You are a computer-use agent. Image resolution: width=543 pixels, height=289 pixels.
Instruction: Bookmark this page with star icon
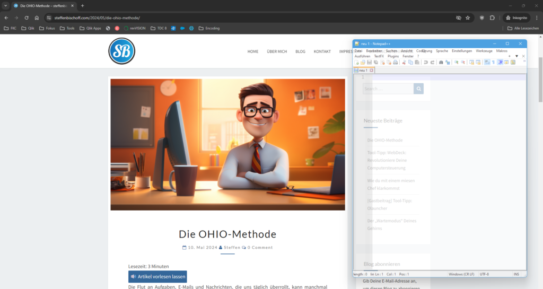tap(468, 17)
